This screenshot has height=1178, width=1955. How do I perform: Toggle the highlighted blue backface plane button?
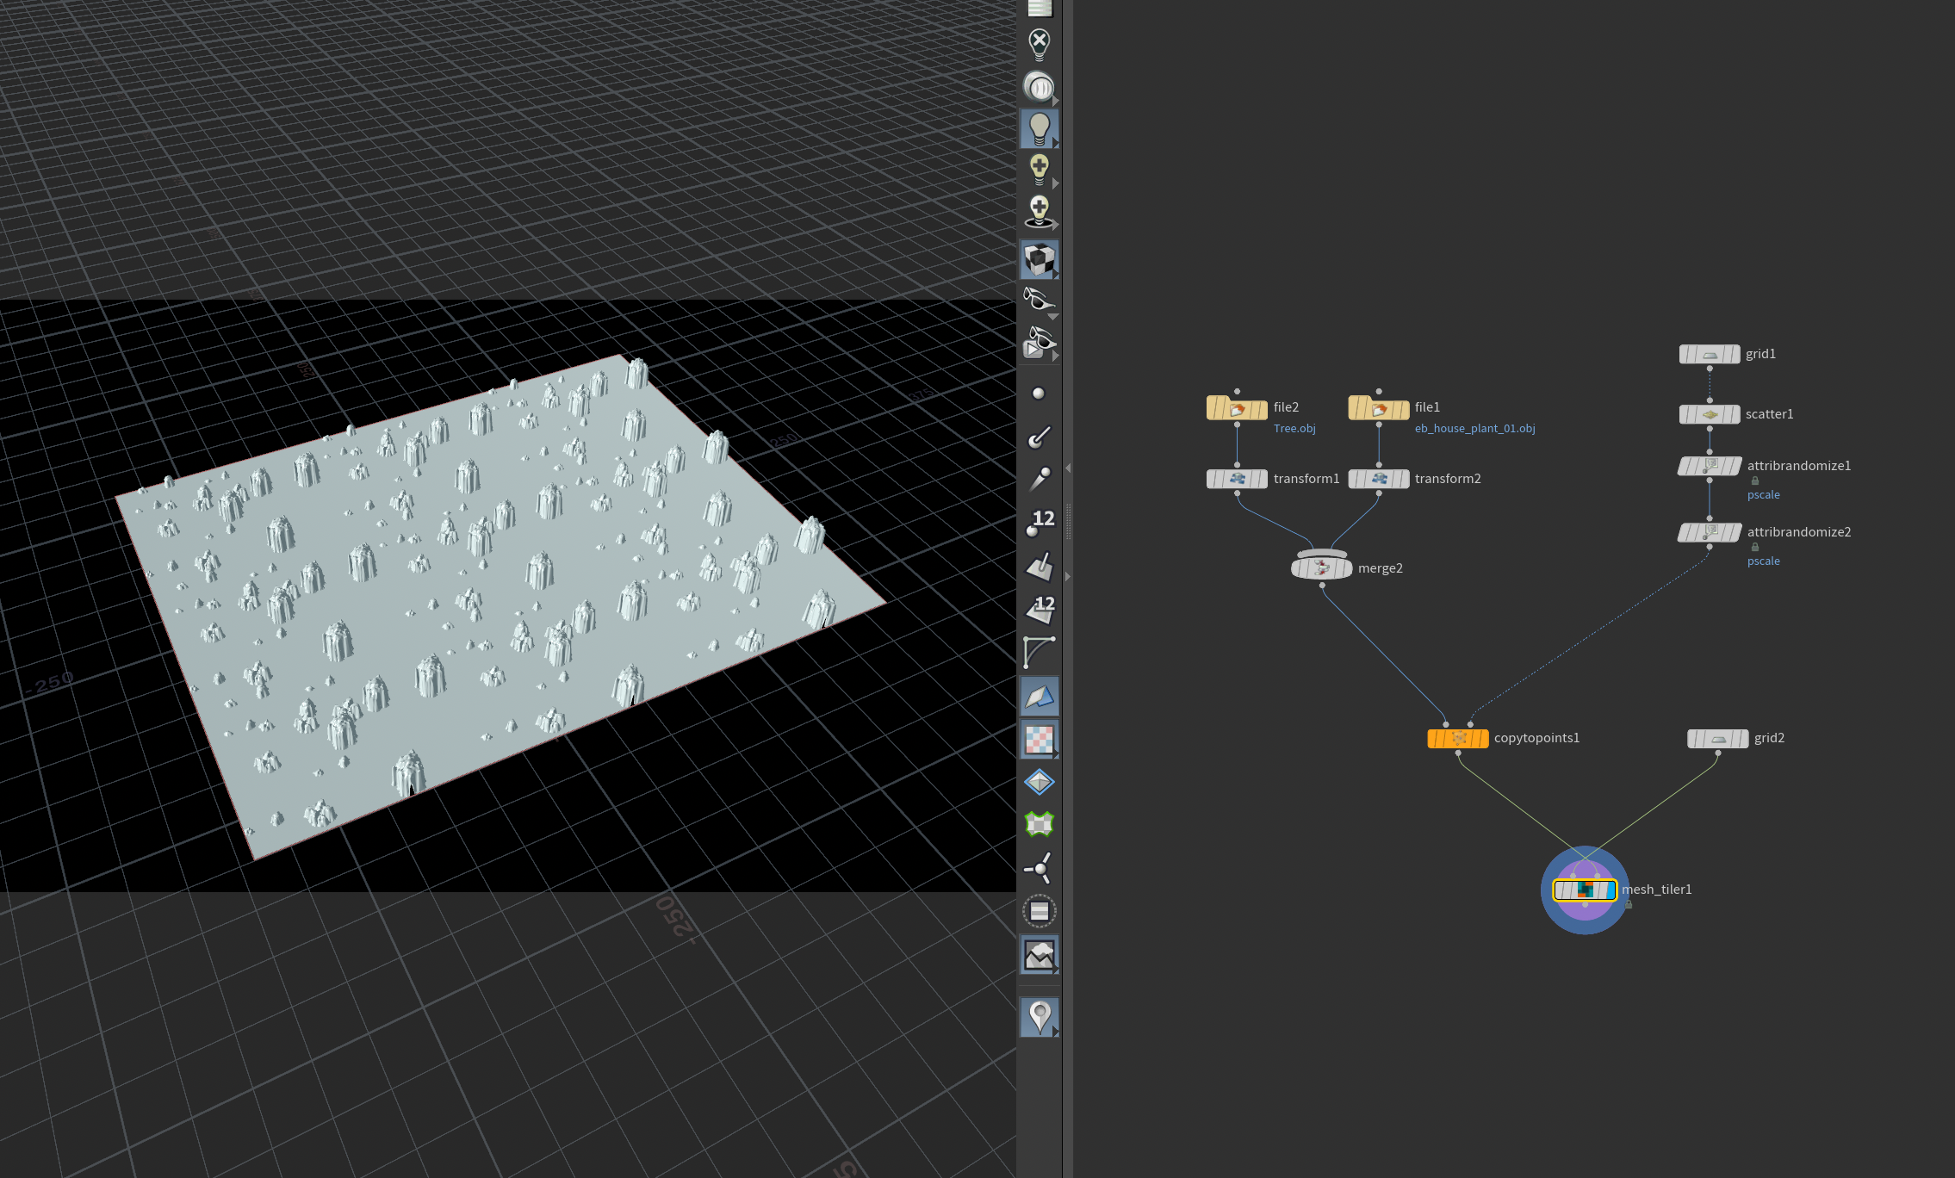coord(1040,696)
